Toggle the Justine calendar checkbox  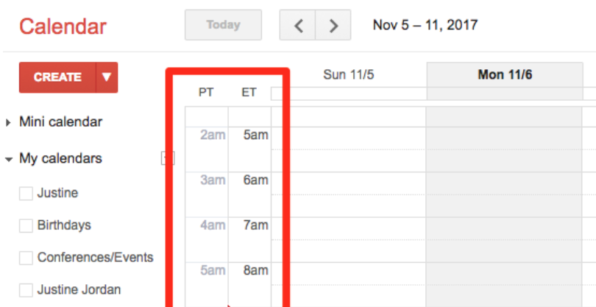tap(26, 194)
